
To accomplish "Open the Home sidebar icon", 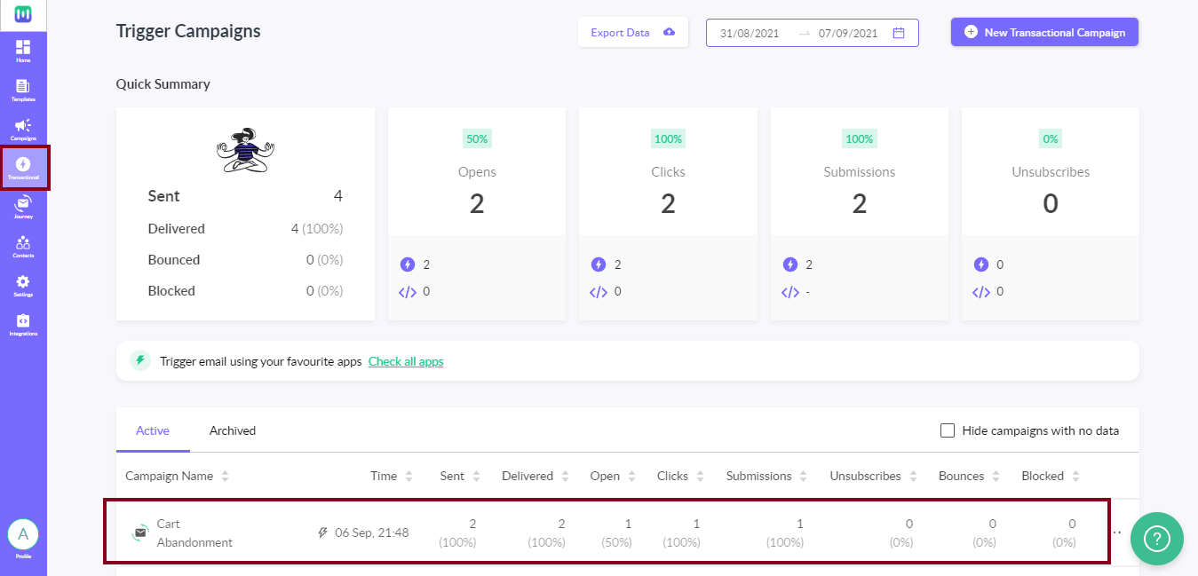I will point(23,51).
